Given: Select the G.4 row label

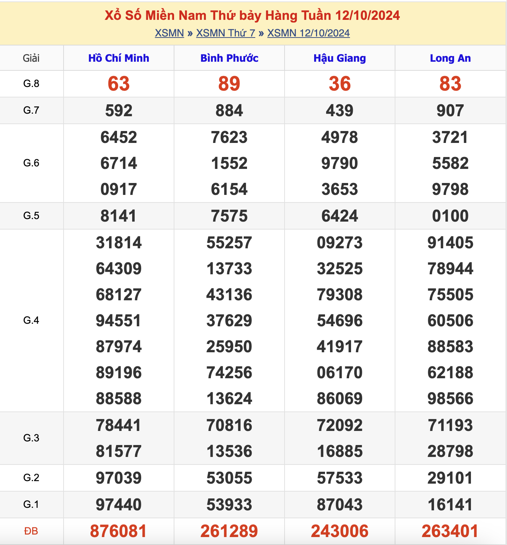Looking at the screenshot, I should [31, 321].
